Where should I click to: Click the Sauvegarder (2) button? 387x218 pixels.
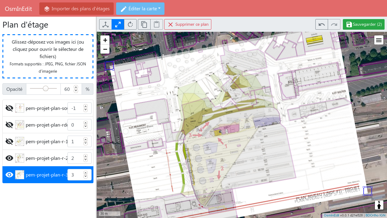point(364,25)
